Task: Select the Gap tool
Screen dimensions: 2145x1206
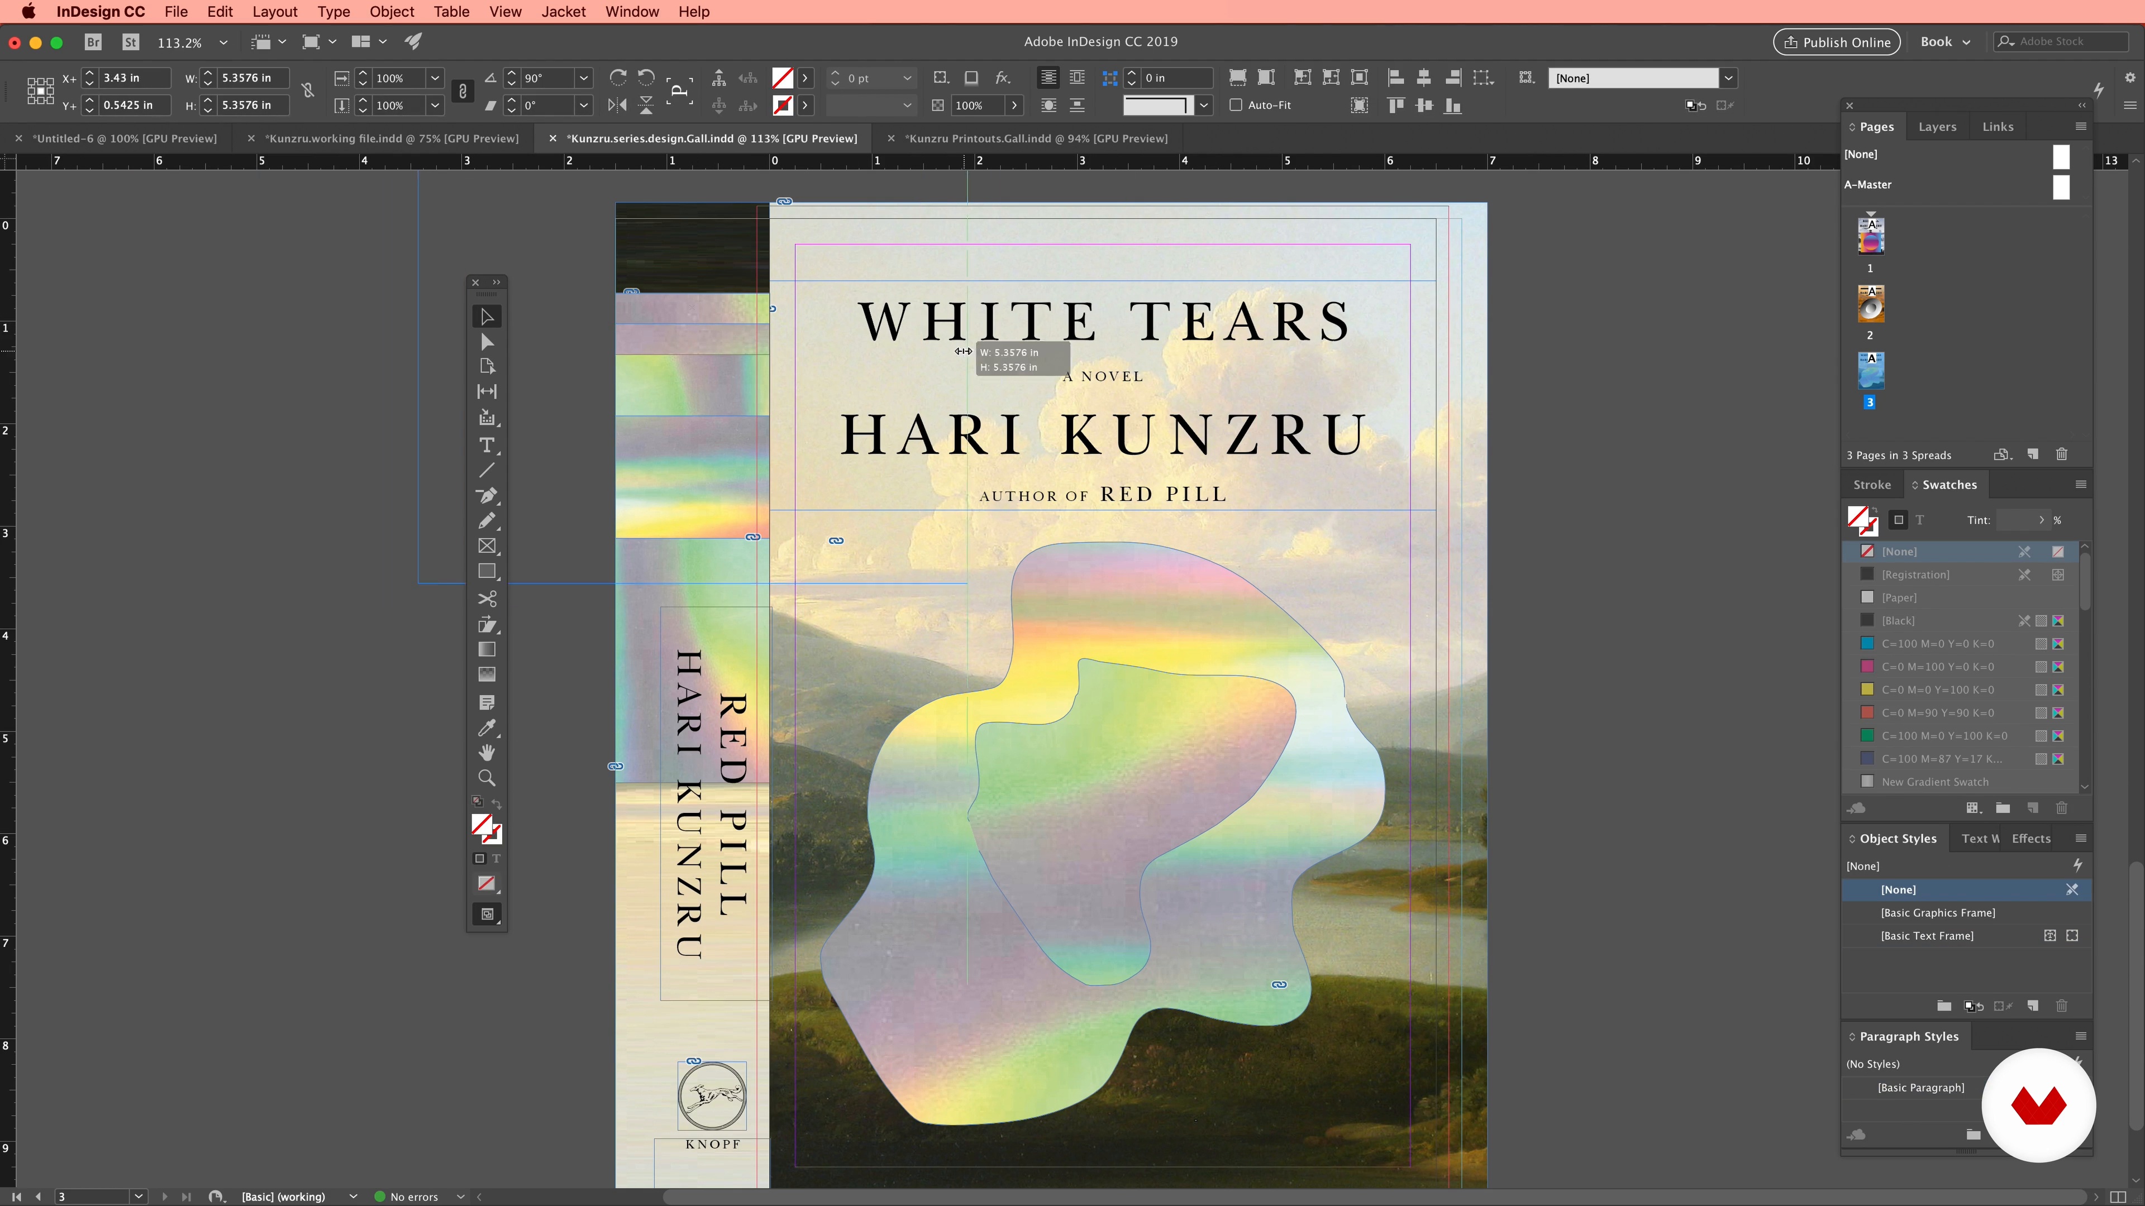Action: 487,391
